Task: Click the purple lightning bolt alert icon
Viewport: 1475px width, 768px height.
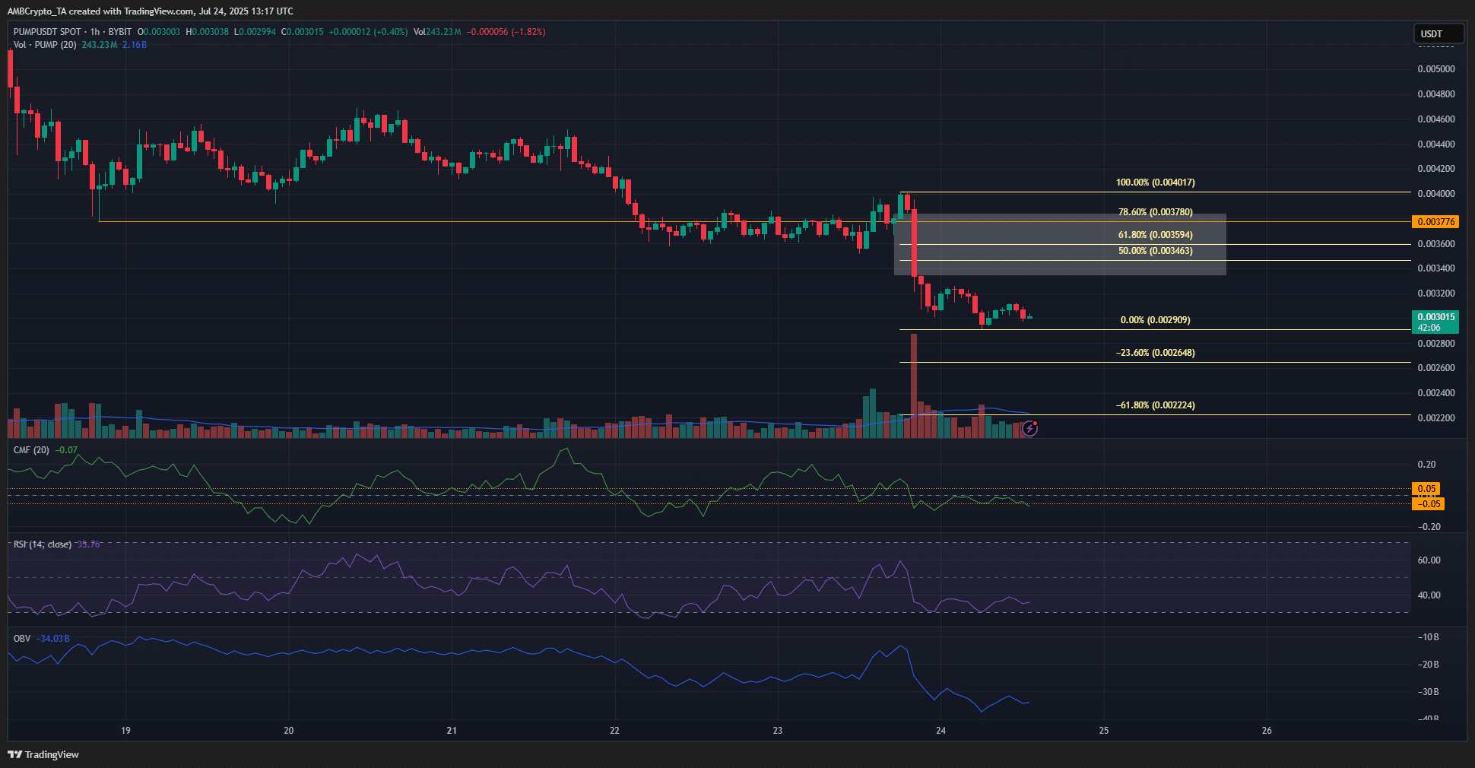Action: tap(1029, 429)
